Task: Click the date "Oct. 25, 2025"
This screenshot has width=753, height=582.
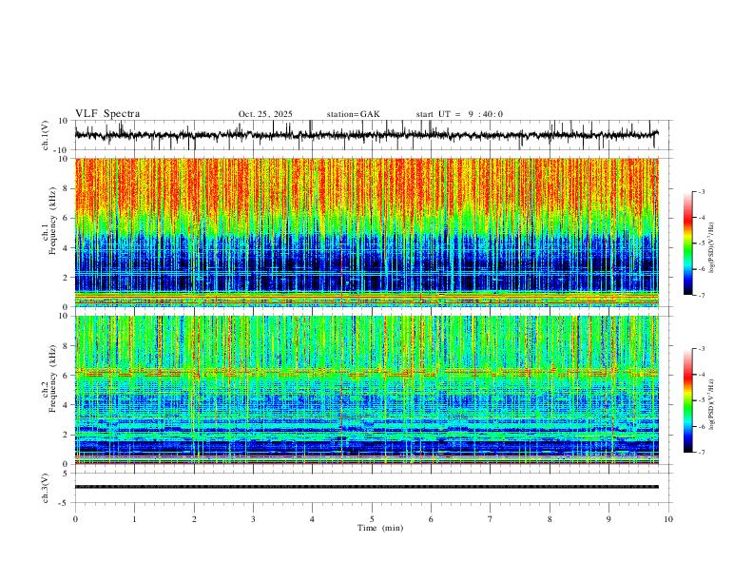Action: [x=265, y=114]
